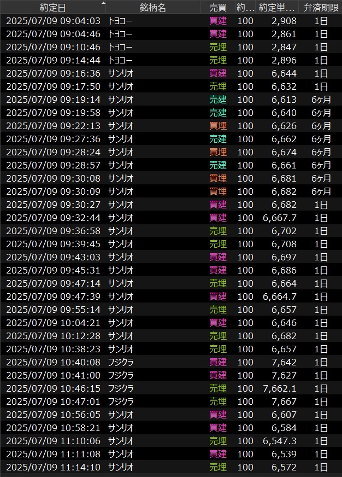
Task: Select the row dated 2025/07/09 09:04:03
Action: (x=171, y=21)
